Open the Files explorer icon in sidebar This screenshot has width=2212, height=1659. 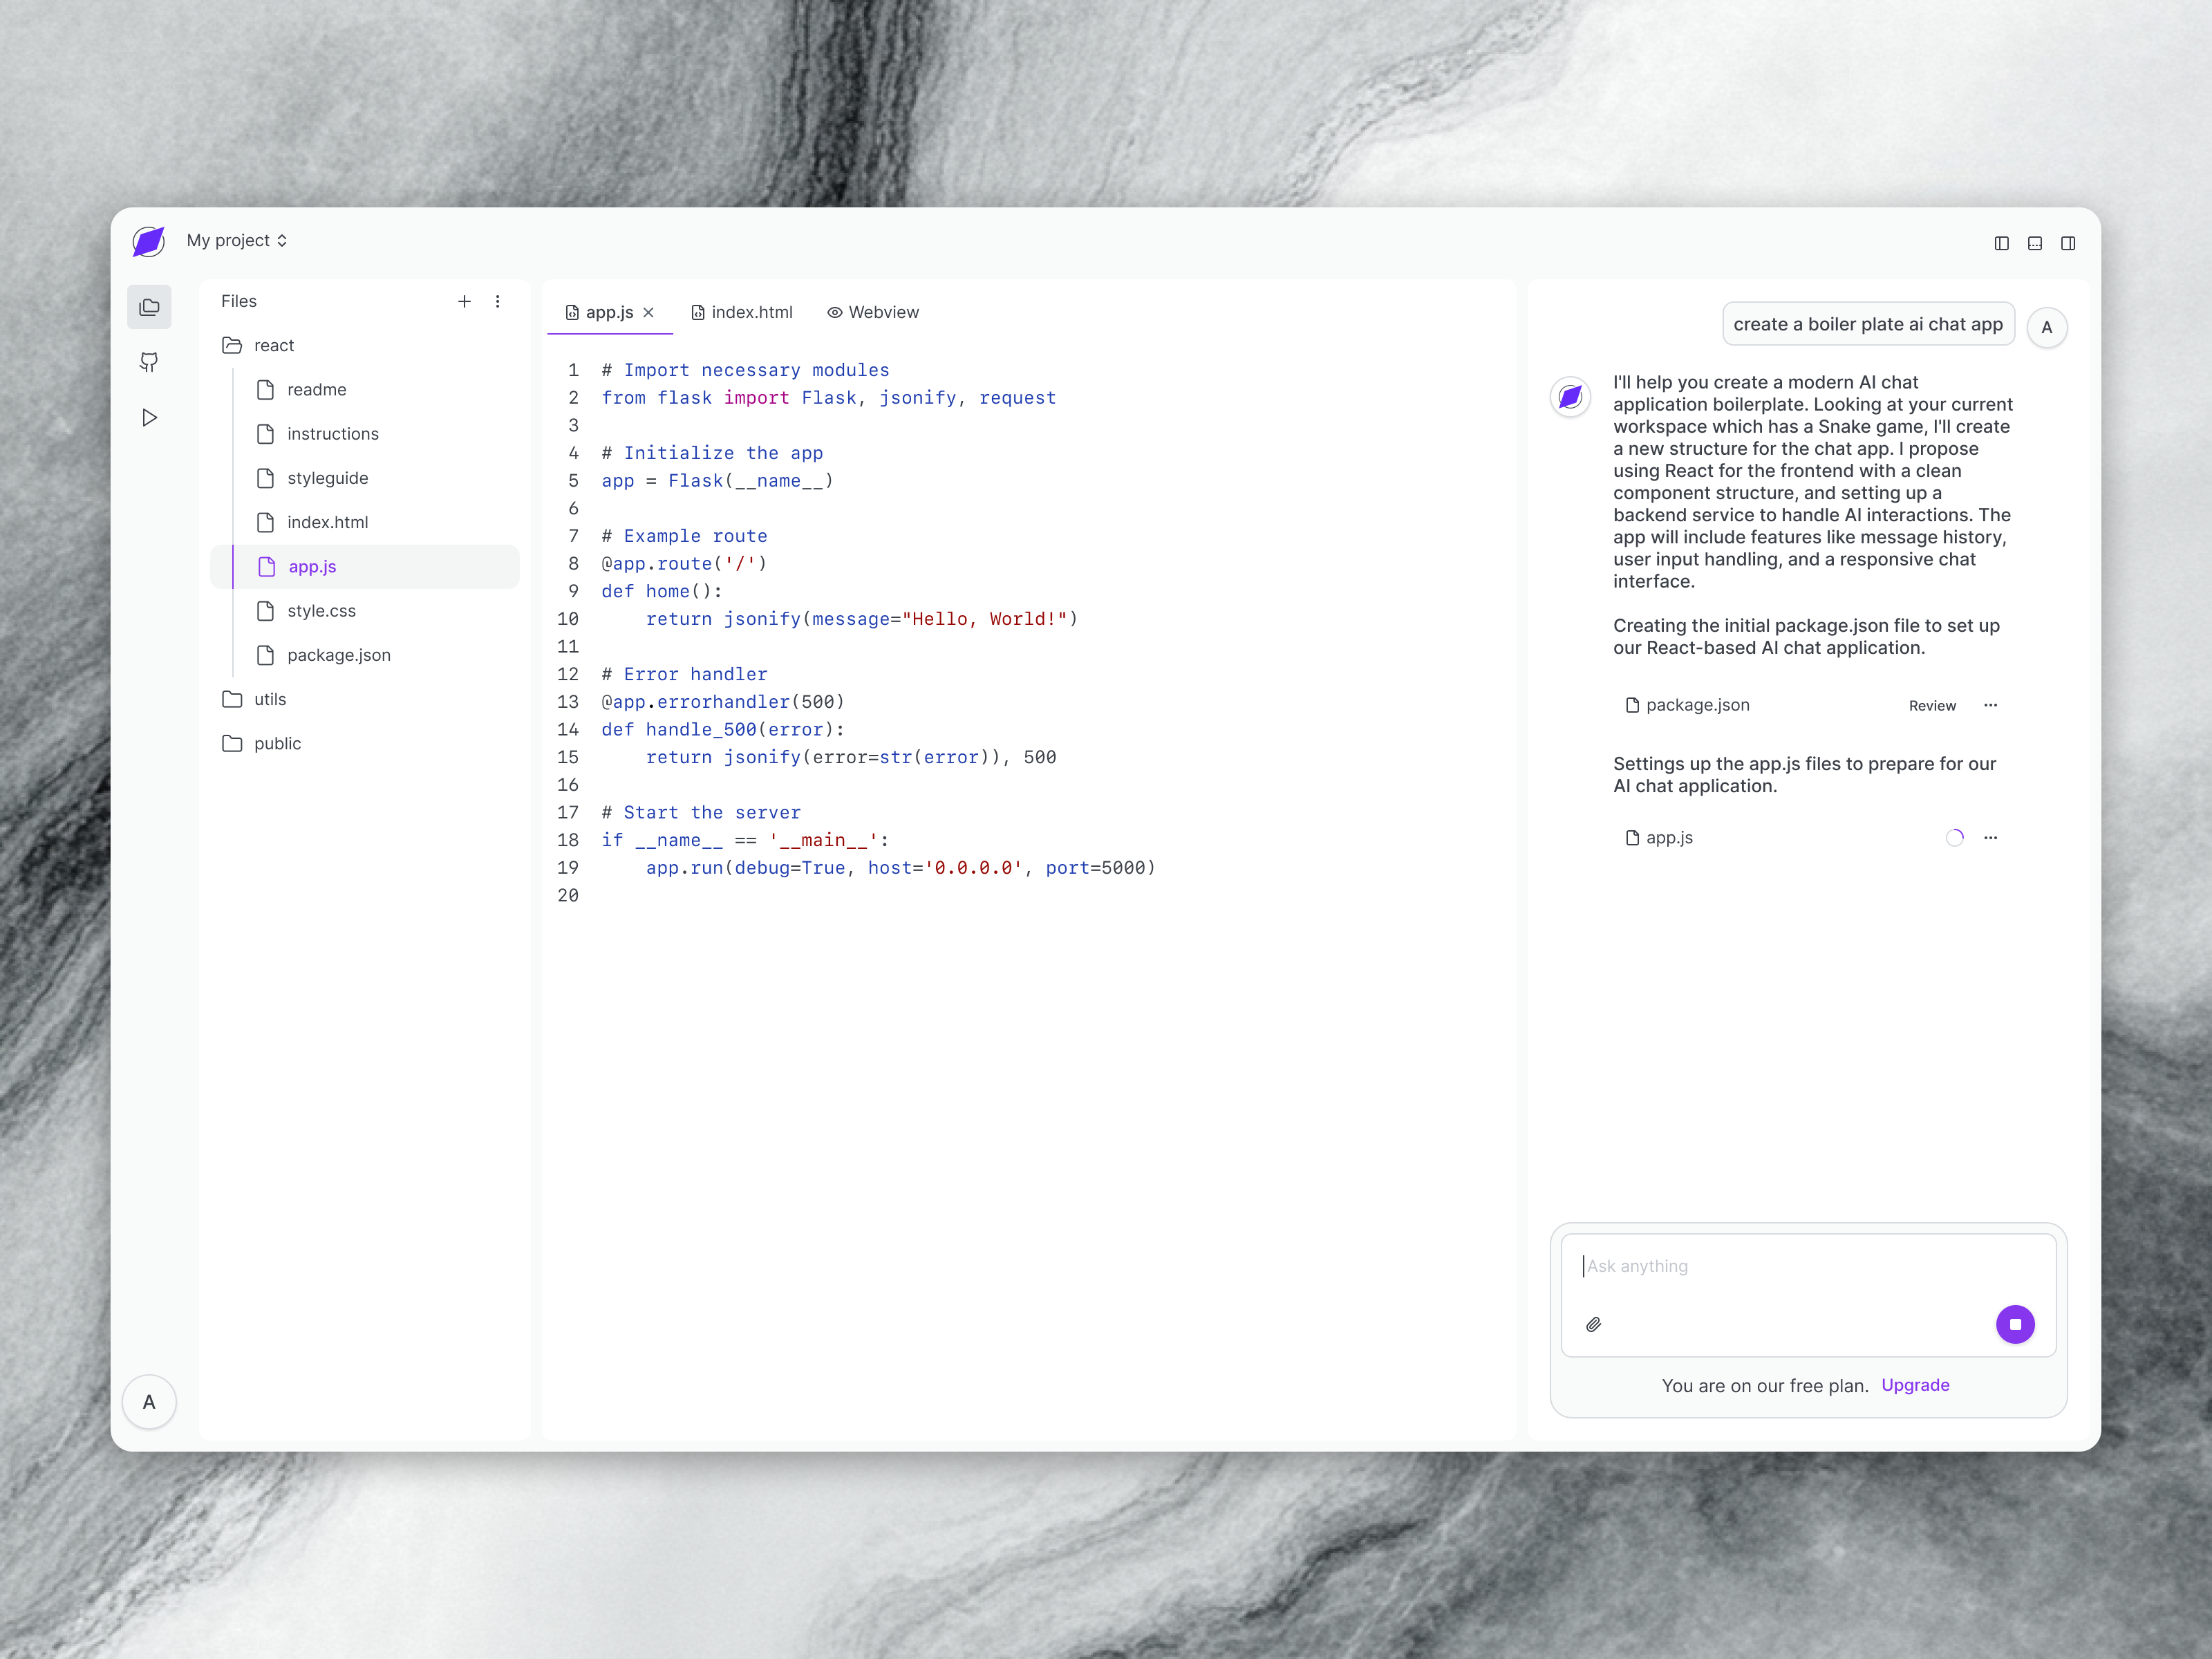click(x=149, y=307)
